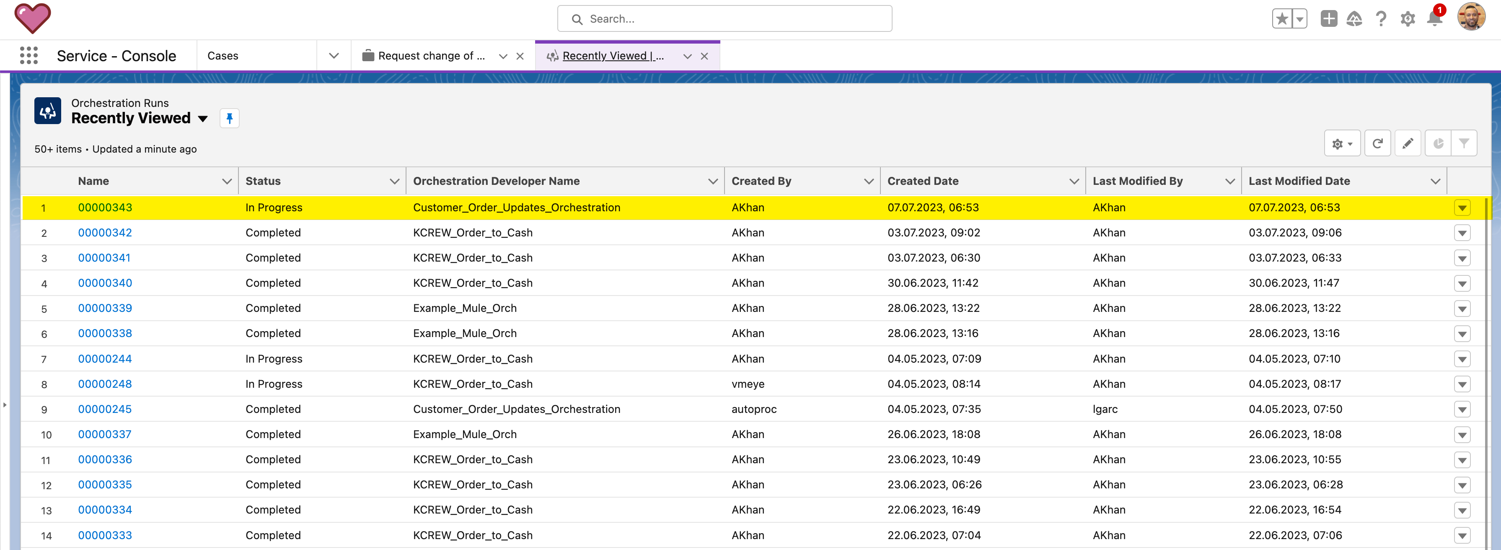Image resolution: width=1501 pixels, height=550 pixels.
Task: Open Created By column options chevron
Action: coord(868,181)
